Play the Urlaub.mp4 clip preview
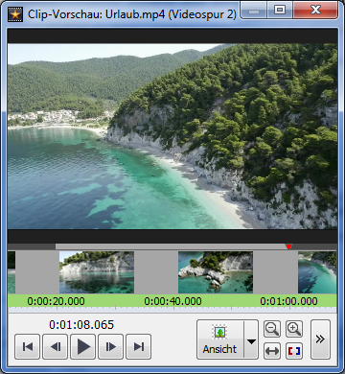 click(83, 347)
